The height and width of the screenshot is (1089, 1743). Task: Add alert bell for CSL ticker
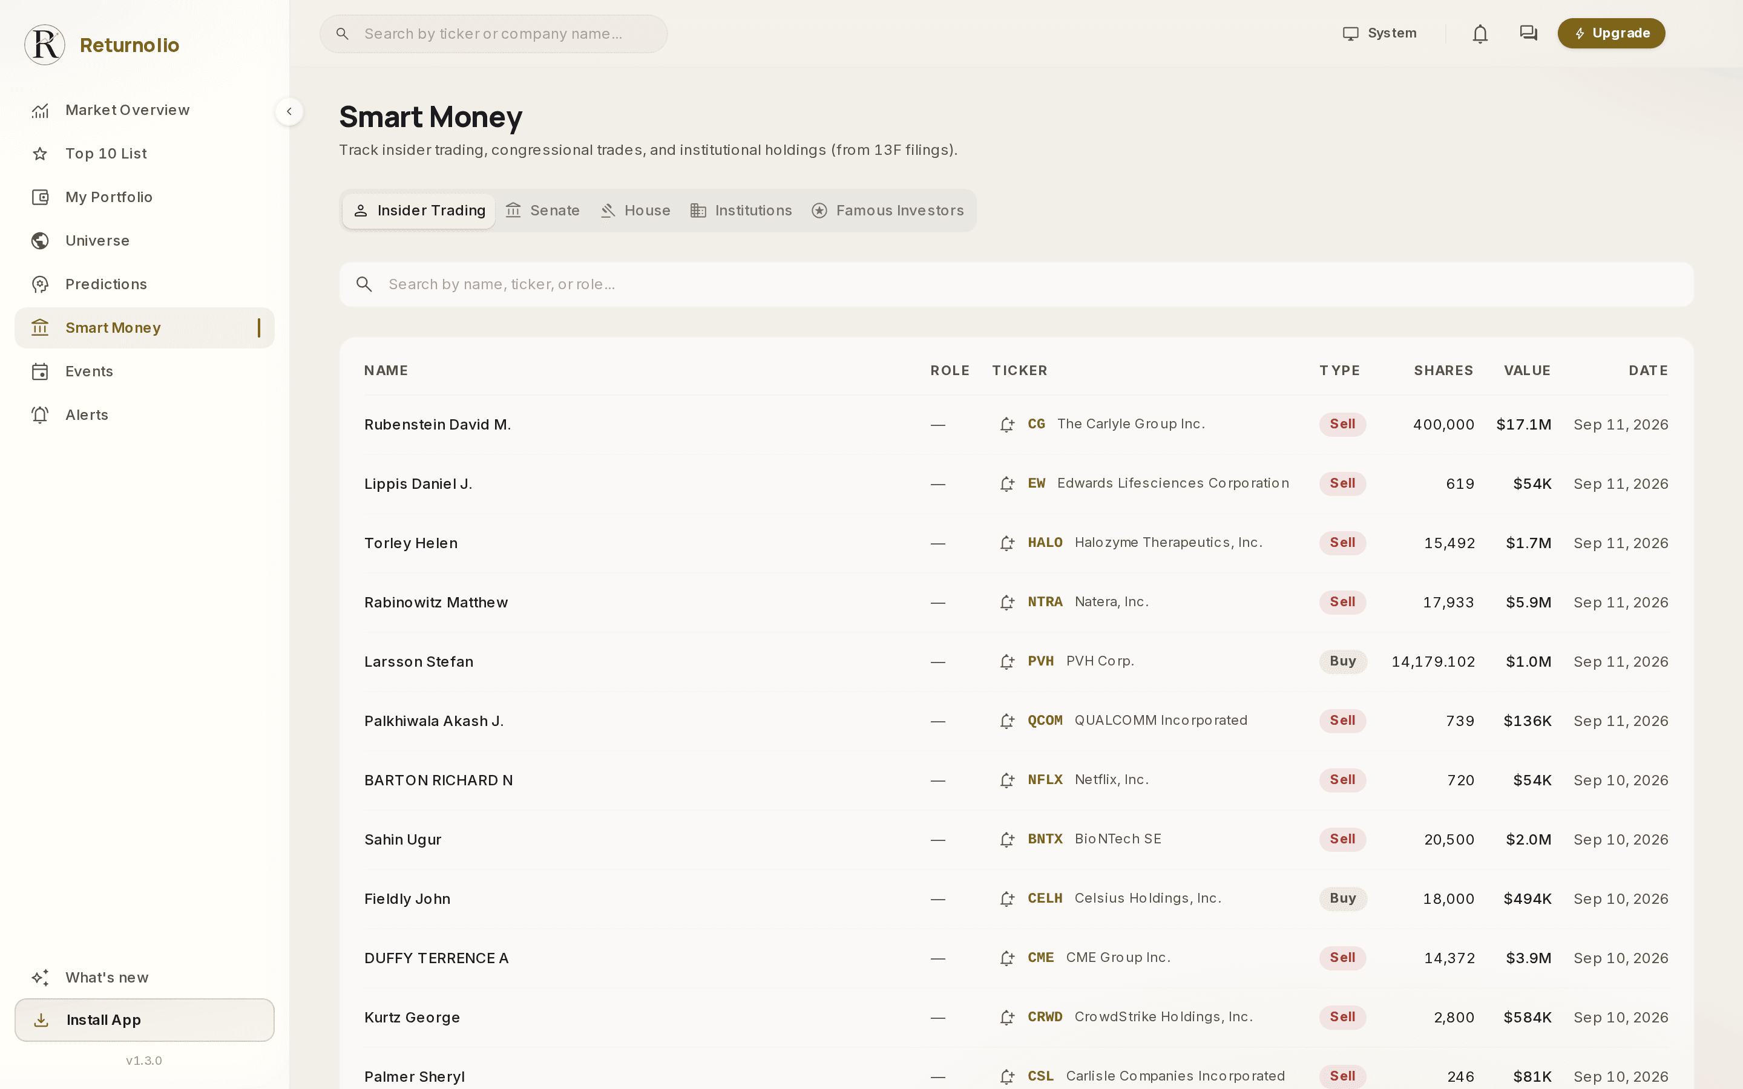[1007, 1077]
